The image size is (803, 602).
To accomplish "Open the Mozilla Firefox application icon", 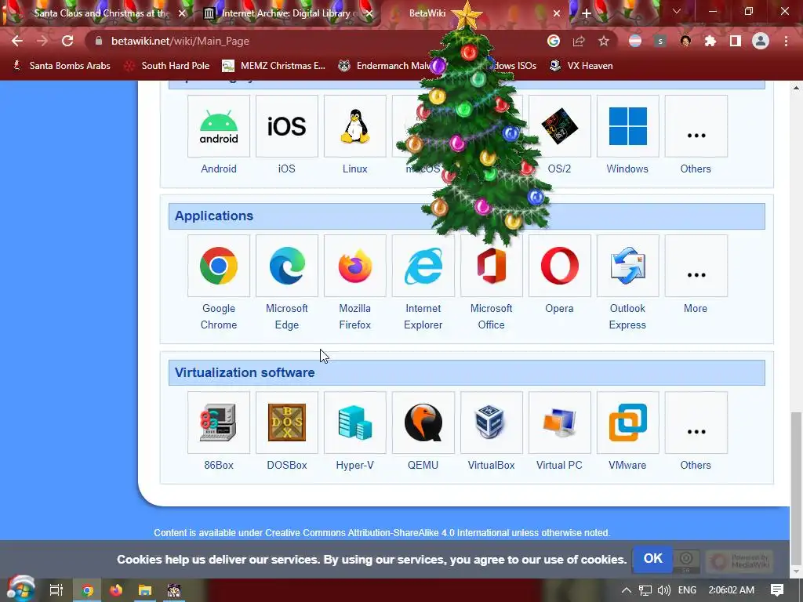I will 355,266.
